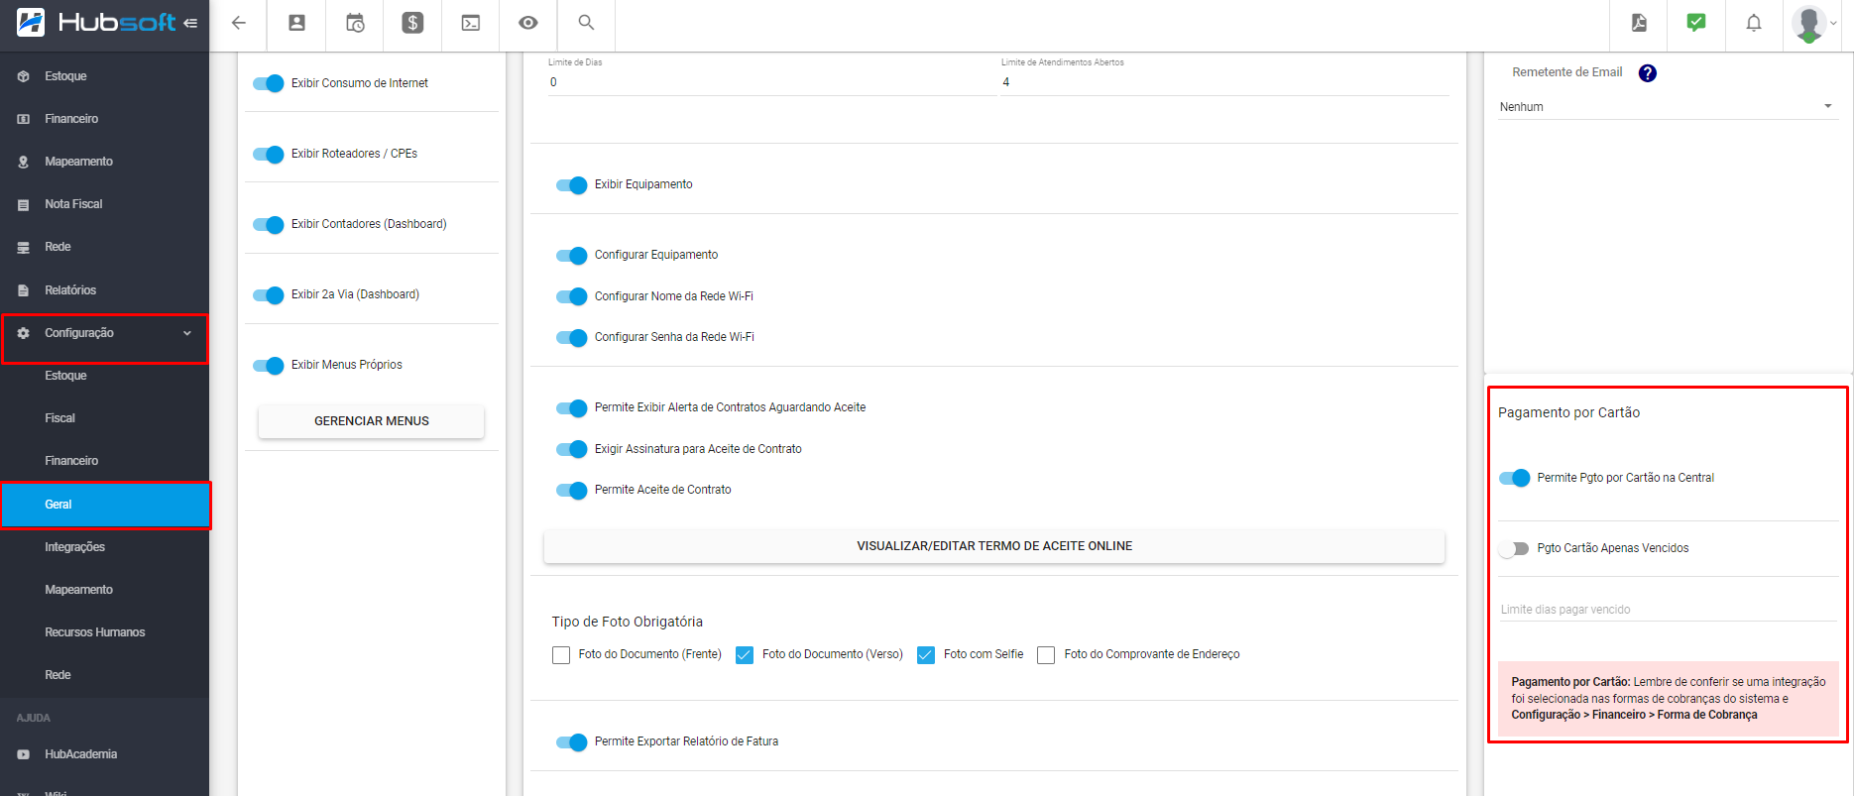This screenshot has width=1854, height=796.
Task: Toggle Exibir Contadores (Dashboard)
Action: tap(269, 224)
